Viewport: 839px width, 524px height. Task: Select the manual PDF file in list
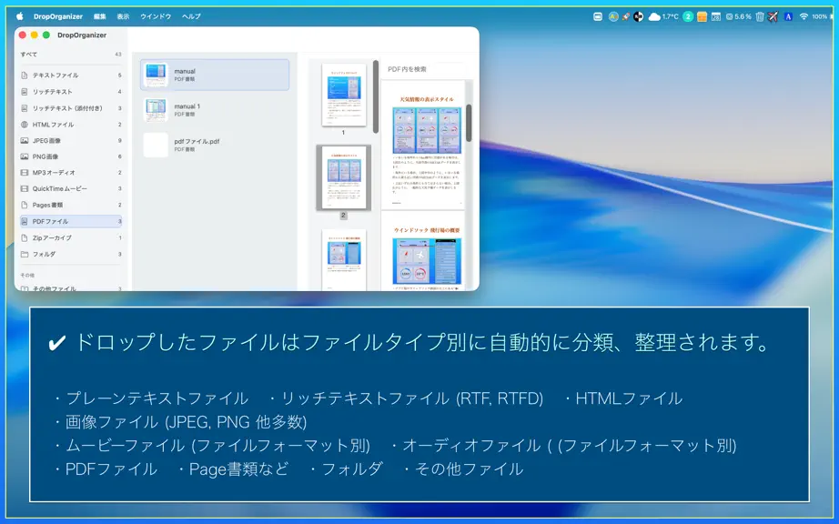[215, 75]
